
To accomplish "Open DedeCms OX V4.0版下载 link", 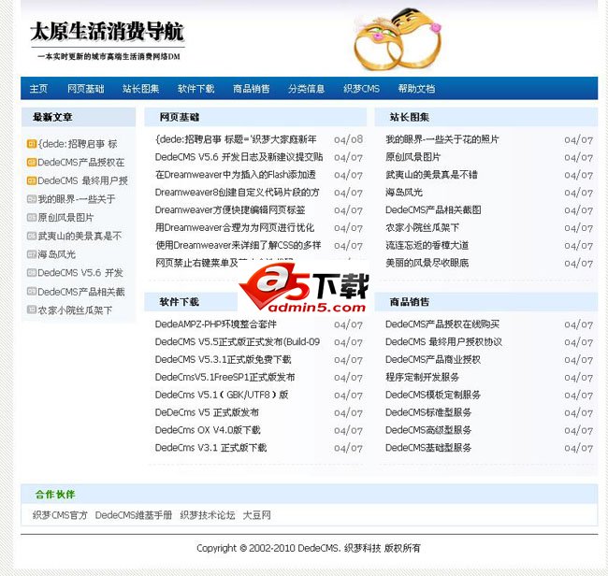I will [x=208, y=430].
